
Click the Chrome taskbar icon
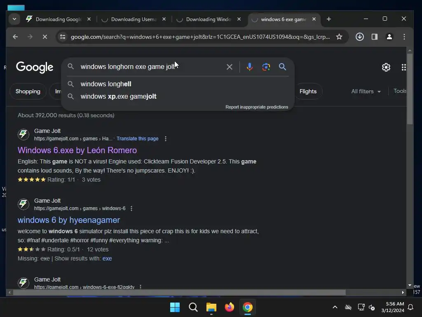(248, 307)
